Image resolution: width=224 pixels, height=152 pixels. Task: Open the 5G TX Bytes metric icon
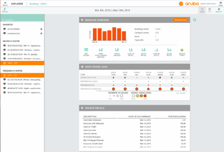click(x=144, y=50)
